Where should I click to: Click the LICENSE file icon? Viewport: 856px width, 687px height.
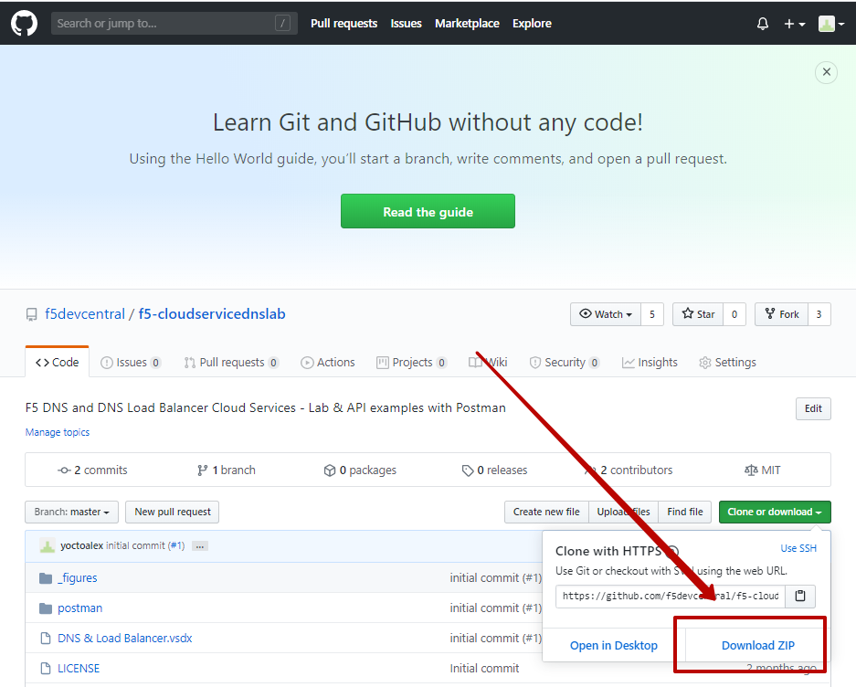pyautogui.click(x=46, y=669)
